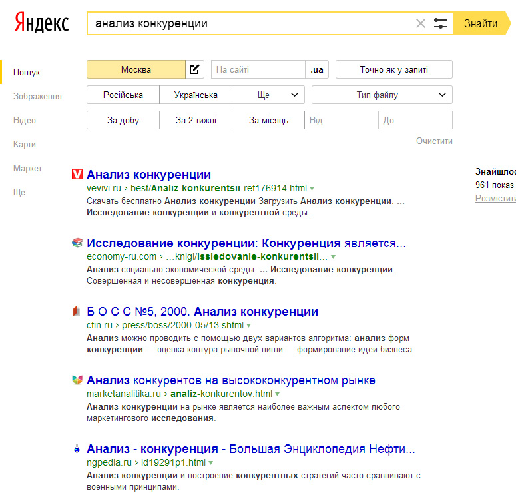Toggle Російська language filter
Screen dimensions: 516x493
[x=123, y=95]
